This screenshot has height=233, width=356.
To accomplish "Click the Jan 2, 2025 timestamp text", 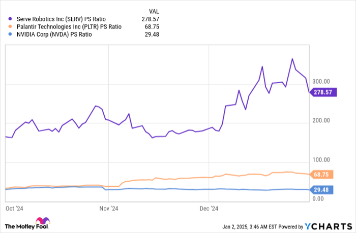I will pos(242,226).
